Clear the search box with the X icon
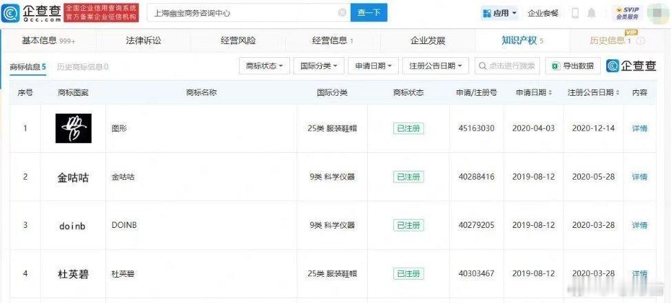 [x=342, y=13]
